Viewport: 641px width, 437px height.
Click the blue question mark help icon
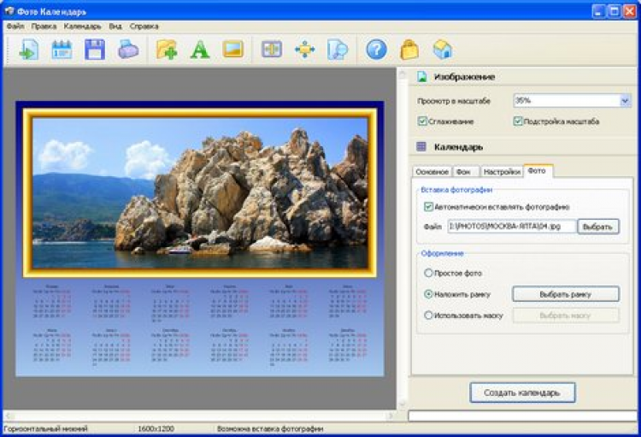[376, 50]
